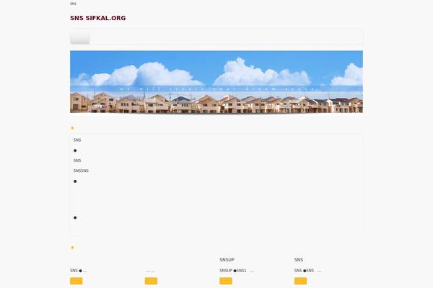Image resolution: width=433 pixels, height=288 pixels.
Task: Open the SNS SIFKAL.ORG site title link
Action: 97,18
